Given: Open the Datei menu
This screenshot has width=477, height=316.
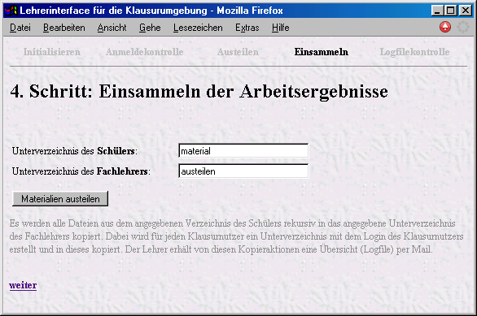Looking at the screenshot, I should [x=20, y=28].
